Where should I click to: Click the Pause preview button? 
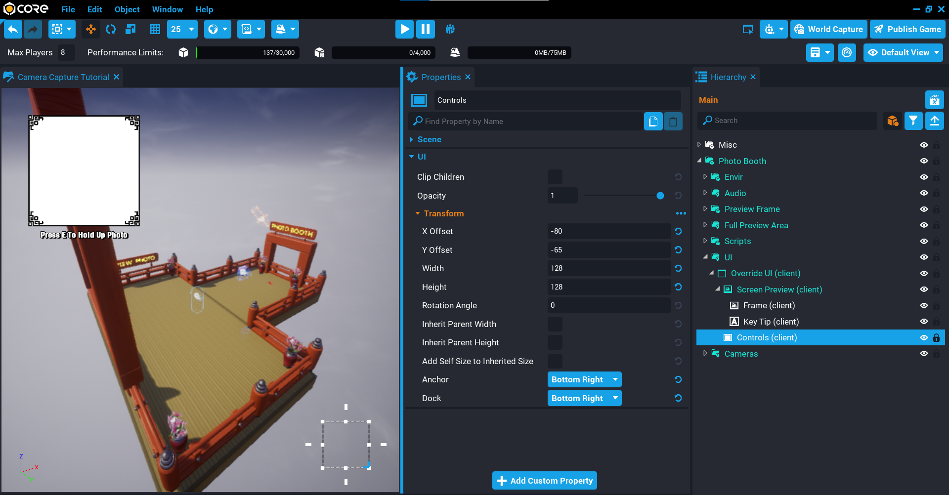coord(425,30)
